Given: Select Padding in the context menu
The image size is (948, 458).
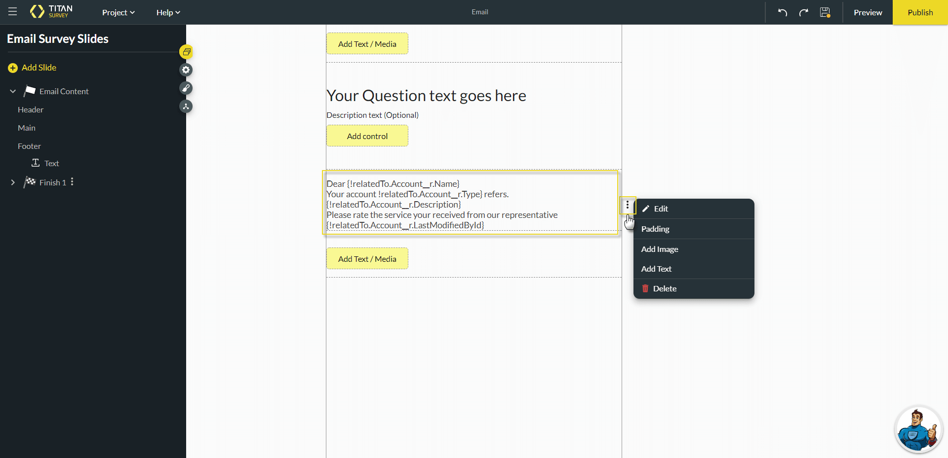Looking at the screenshot, I should click(655, 229).
